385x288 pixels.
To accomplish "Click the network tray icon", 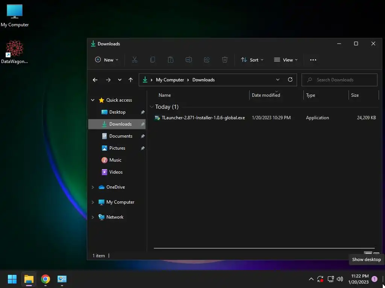I will [x=330, y=279].
